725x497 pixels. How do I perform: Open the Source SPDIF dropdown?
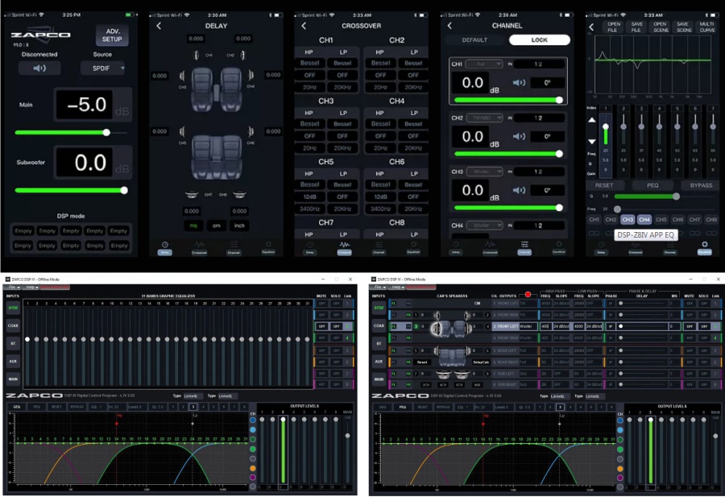tap(102, 68)
